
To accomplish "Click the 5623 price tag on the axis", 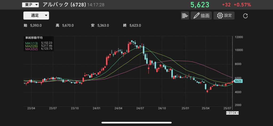I will tap(238, 81).
